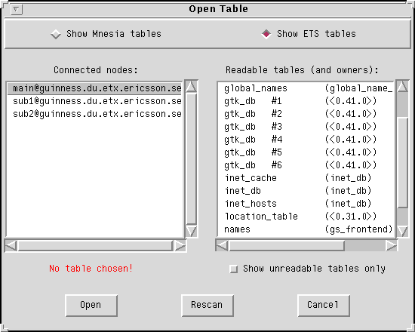Select the gtk_db #3 table row
415x332 pixels.
coord(306,127)
